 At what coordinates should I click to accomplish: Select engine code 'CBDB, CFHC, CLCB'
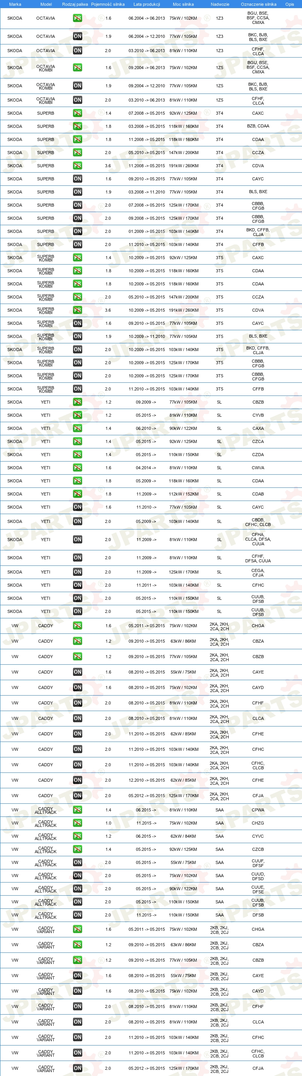(258, 522)
